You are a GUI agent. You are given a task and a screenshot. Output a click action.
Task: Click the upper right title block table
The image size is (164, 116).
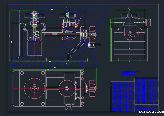click(147, 90)
